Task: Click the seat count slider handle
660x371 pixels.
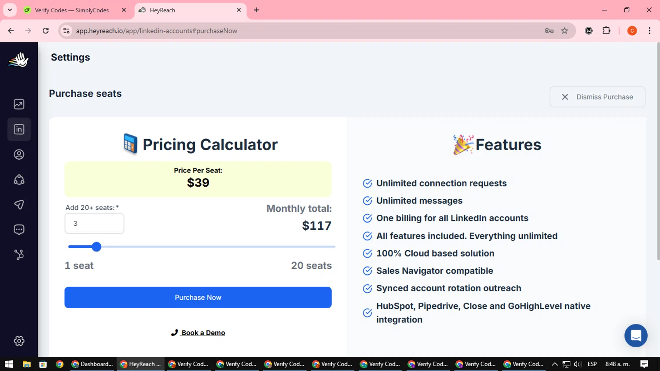Action: click(x=96, y=247)
